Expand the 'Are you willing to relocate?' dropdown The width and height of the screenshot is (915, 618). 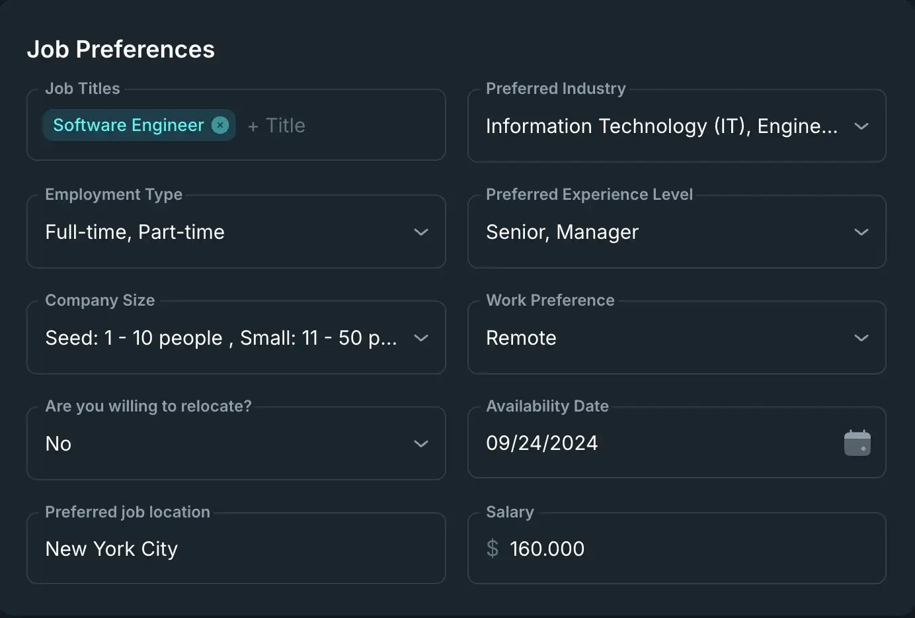tap(236, 443)
